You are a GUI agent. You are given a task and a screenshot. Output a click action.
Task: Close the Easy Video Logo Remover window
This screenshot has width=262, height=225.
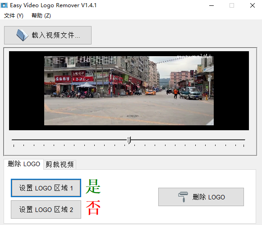[x=253, y=5]
